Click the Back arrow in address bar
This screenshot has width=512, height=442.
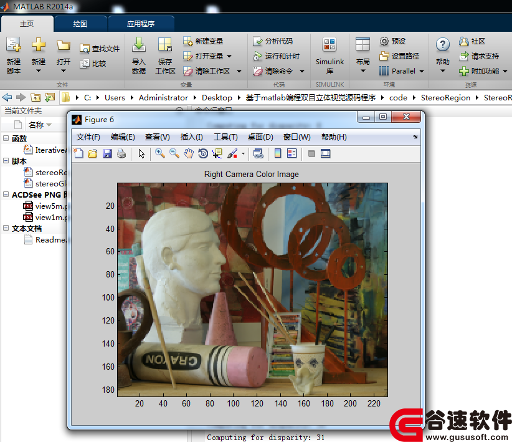[x=7, y=97]
